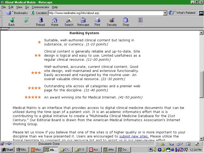
Task: Click the Ab... active Netscape taskbar button
Action: tap(51, 150)
